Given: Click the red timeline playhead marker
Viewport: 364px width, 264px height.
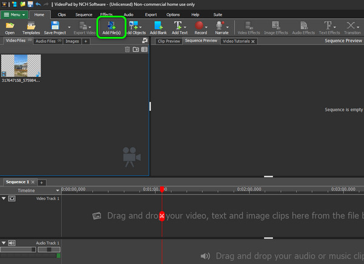Looking at the screenshot, I should pyautogui.click(x=162, y=189).
